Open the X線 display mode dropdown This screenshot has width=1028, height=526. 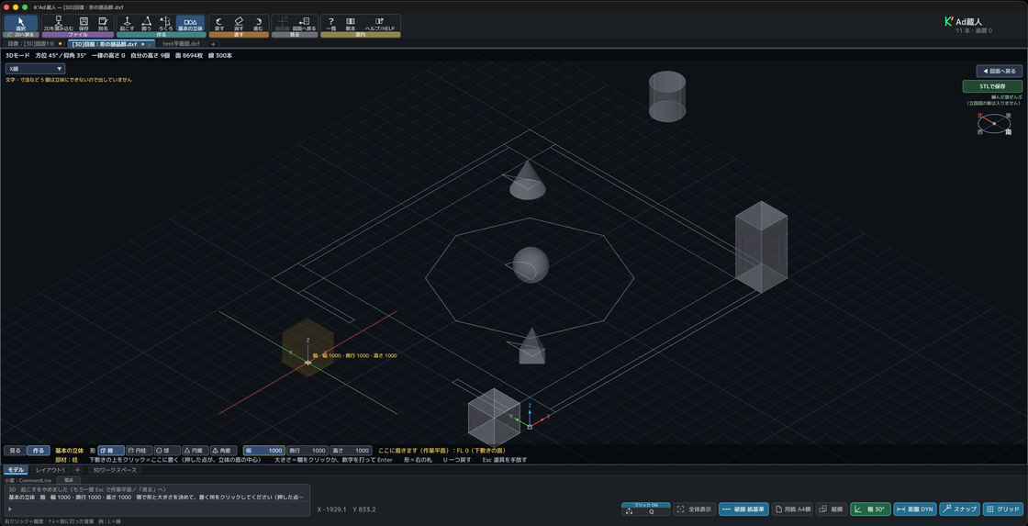pyautogui.click(x=36, y=68)
